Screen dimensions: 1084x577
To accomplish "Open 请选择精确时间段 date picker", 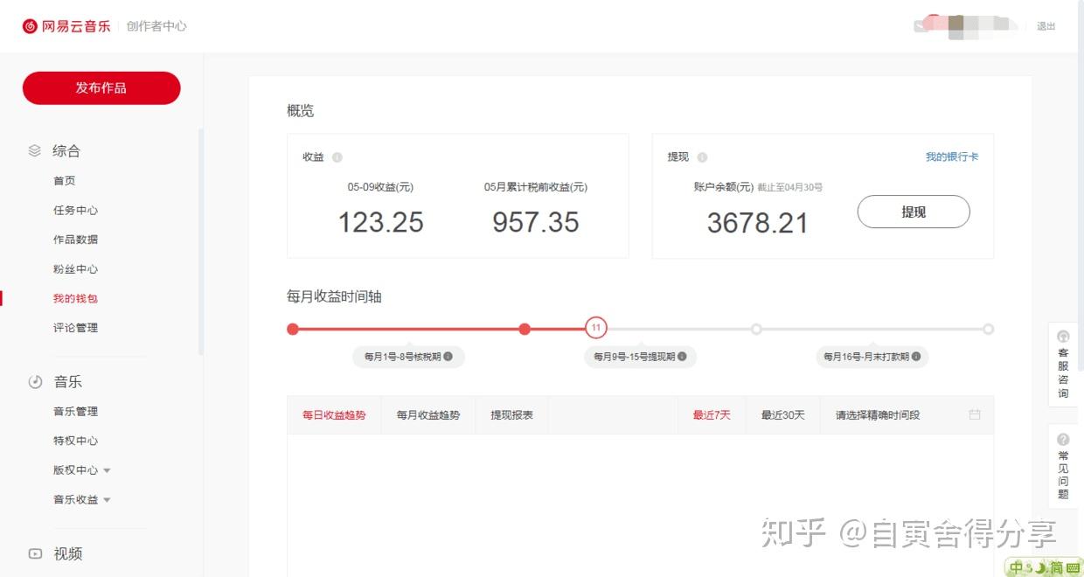I will [x=907, y=415].
